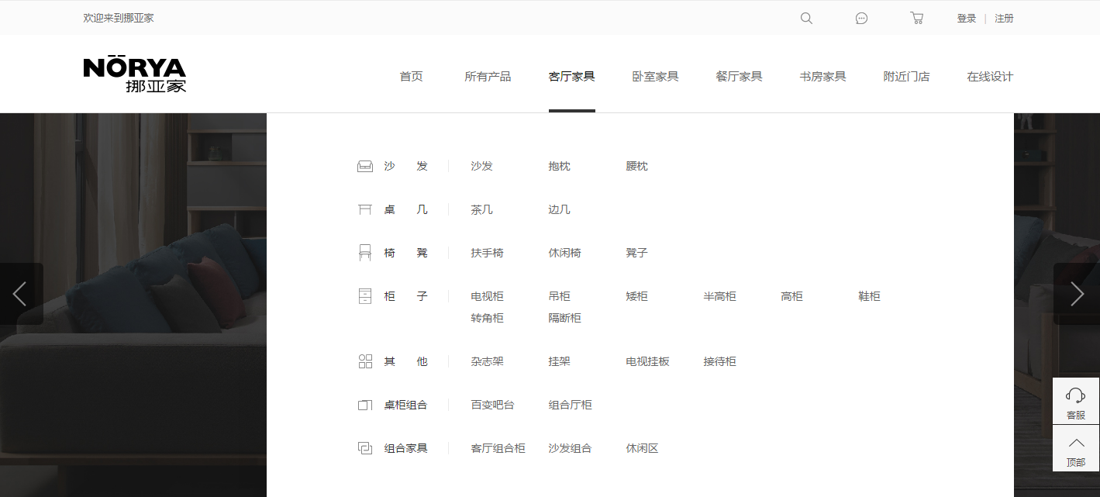Image resolution: width=1100 pixels, height=497 pixels.
Task: Click the 登录 login link
Action: pyautogui.click(x=966, y=18)
